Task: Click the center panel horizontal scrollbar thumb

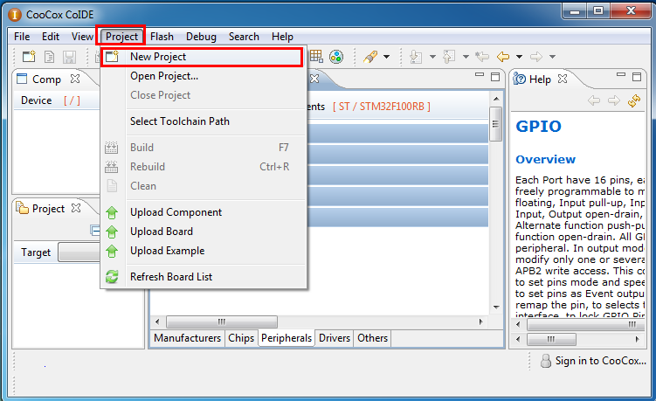Action: 222,321
